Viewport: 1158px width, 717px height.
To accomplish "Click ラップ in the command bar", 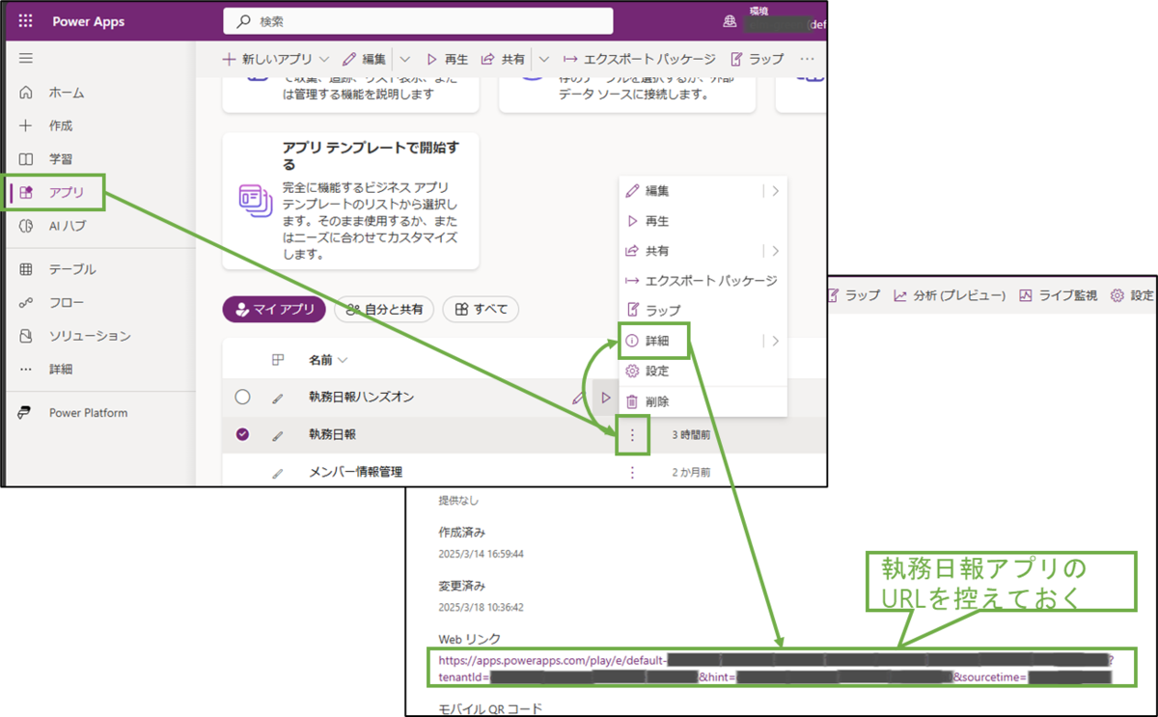I will click(x=758, y=59).
